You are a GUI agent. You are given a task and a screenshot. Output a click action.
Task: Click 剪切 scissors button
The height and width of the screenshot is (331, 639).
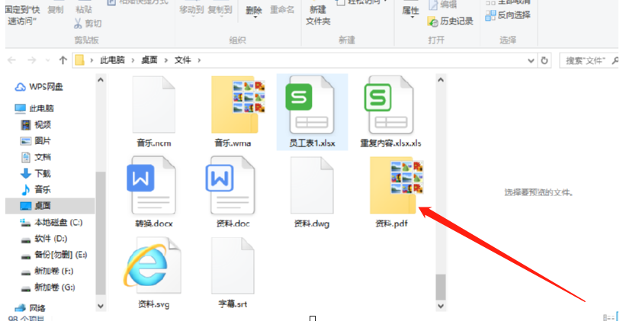pos(87,23)
